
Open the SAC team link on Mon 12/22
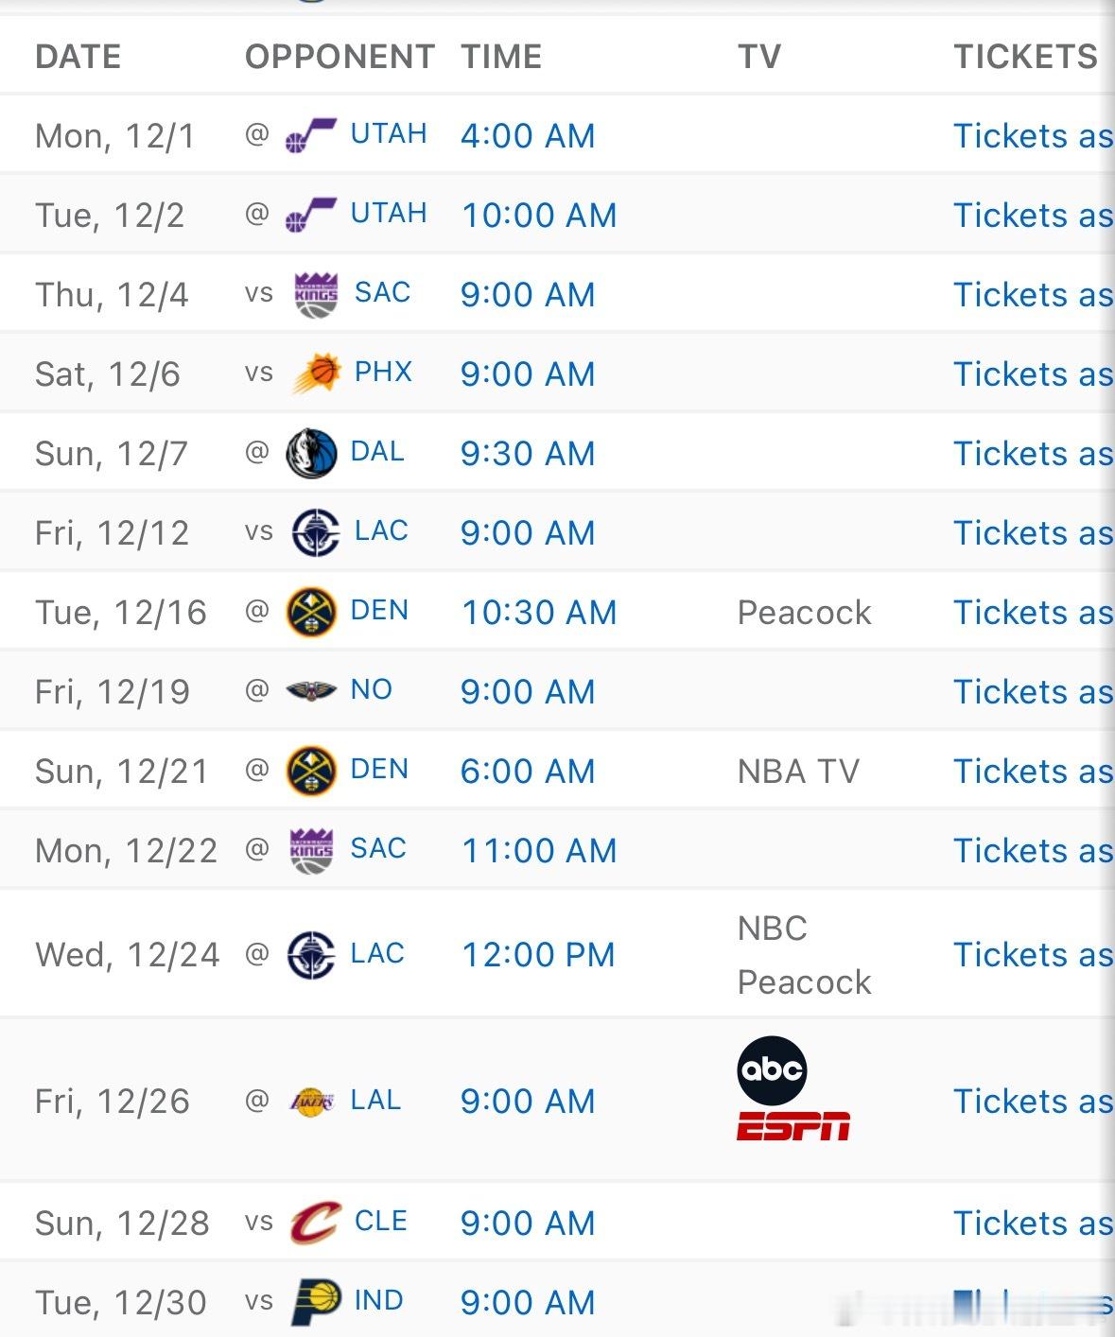(378, 848)
